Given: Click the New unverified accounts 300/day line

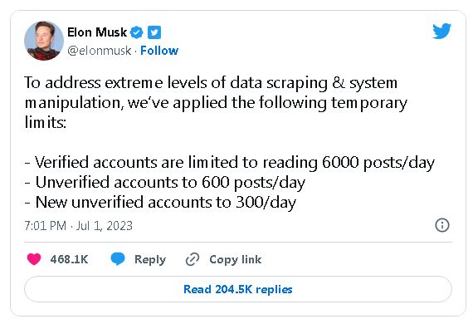Looking at the screenshot, I should [160, 203].
